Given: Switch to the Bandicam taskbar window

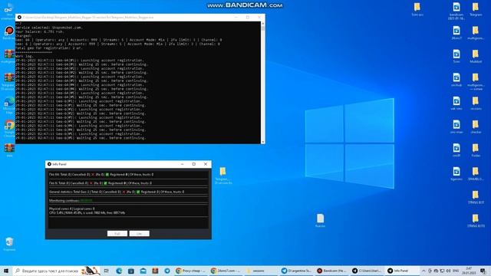Looking at the screenshot, I should (331, 271).
